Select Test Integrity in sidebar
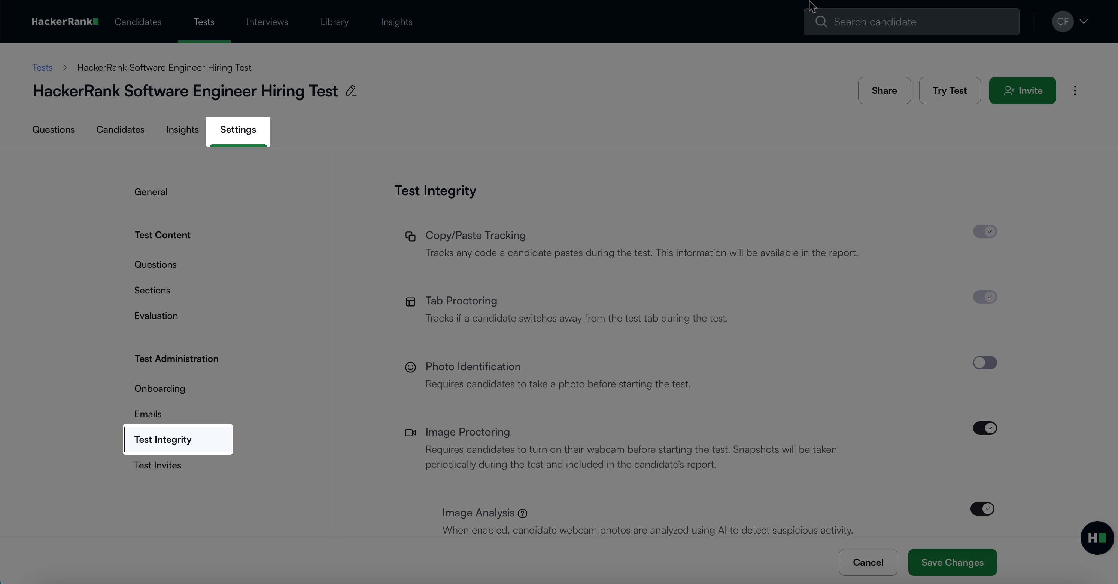Screen dimensions: 1118x584 point(178,439)
